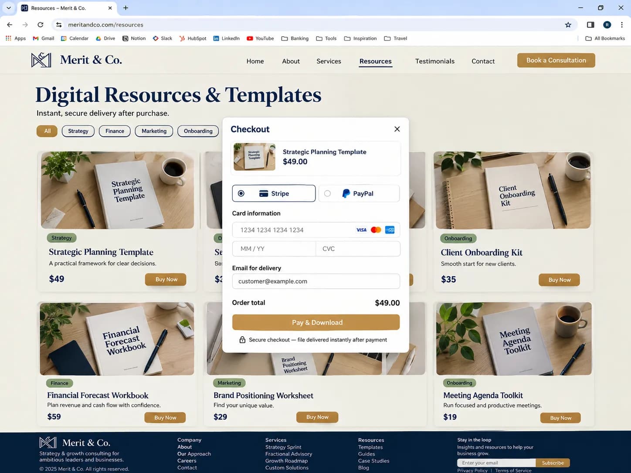Click Buy Now for Client Onboarding Kit
The width and height of the screenshot is (631, 473).
559,280
